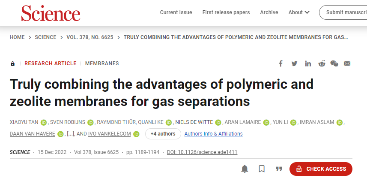This screenshot has height=178, width=367.
Task: Expand hidden authors with +4 authors
Action: (x=163, y=134)
